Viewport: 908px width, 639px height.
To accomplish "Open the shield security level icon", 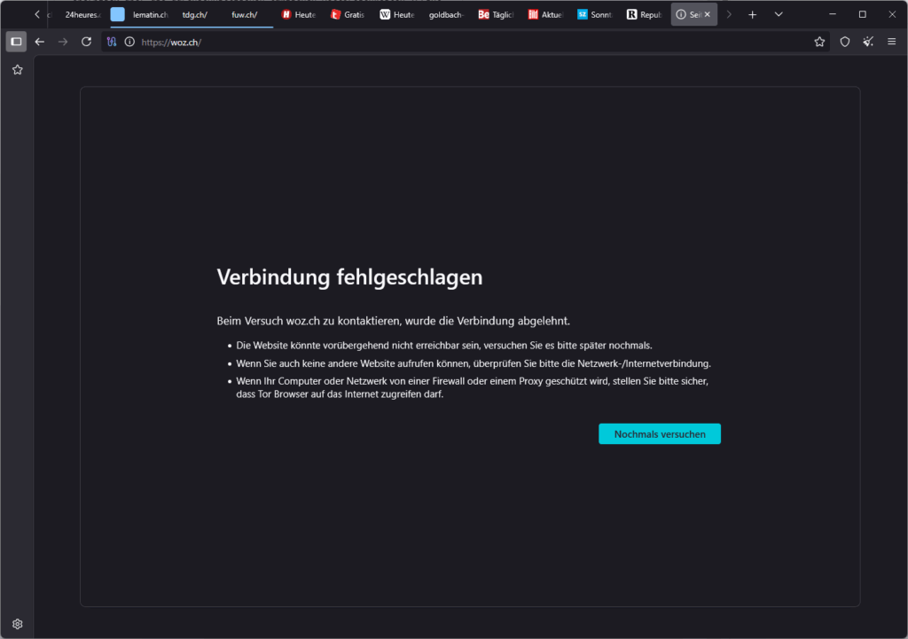I will coord(844,42).
